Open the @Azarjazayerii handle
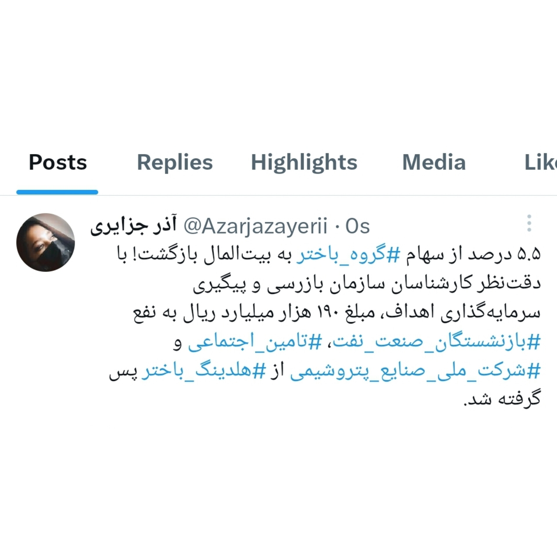 (x=255, y=226)
